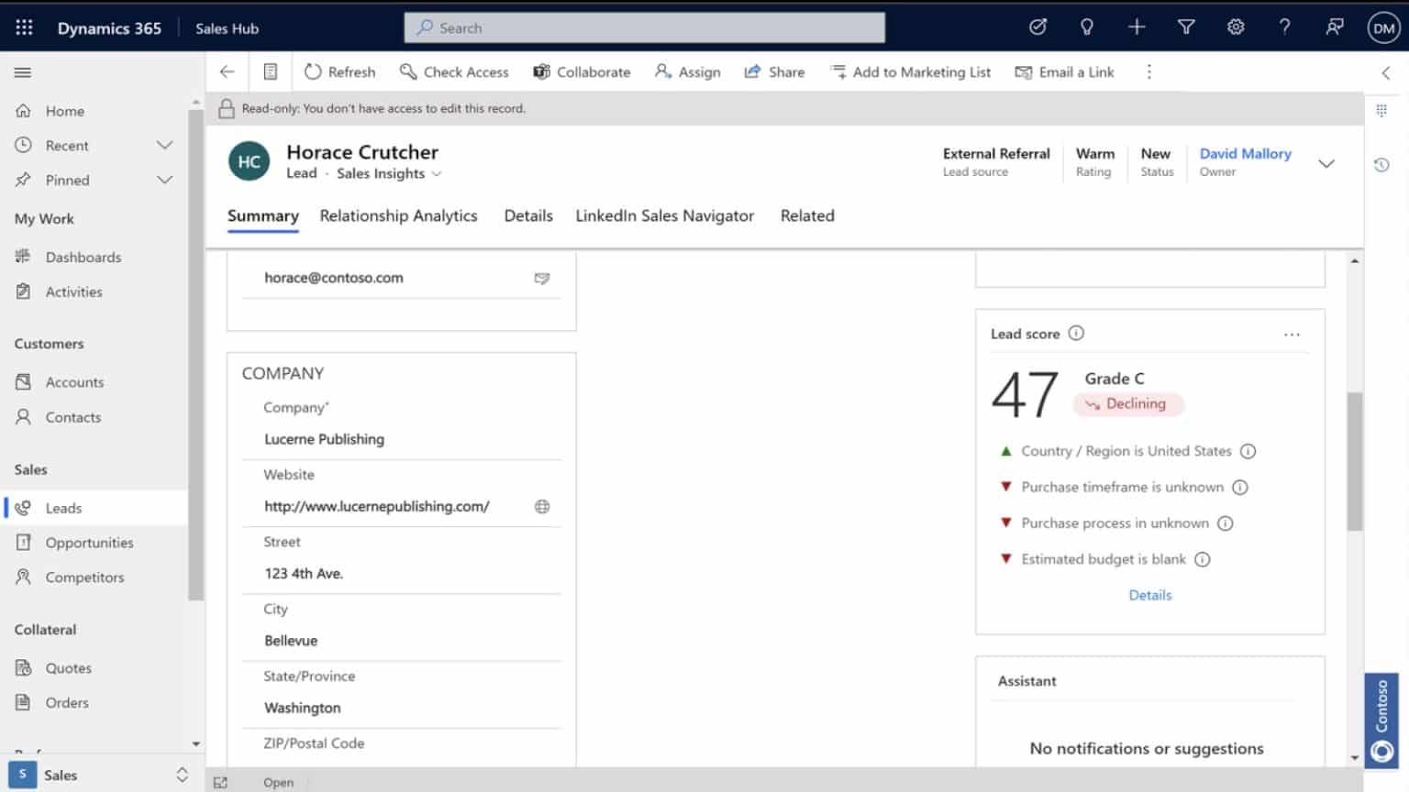
Task: Click the Refresh icon
Action: coord(313,71)
